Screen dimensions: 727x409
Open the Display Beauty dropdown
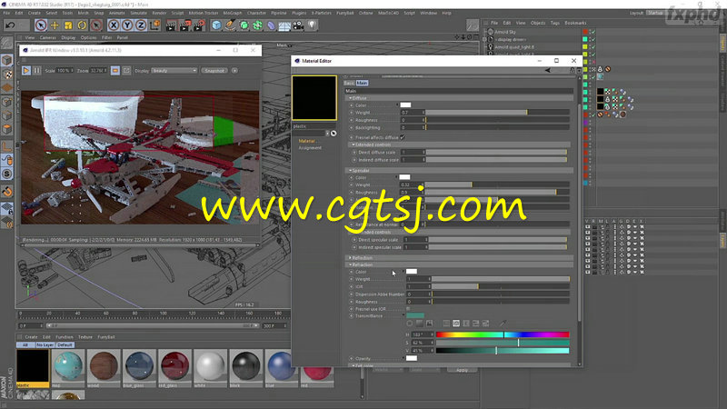(x=174, y=71)
